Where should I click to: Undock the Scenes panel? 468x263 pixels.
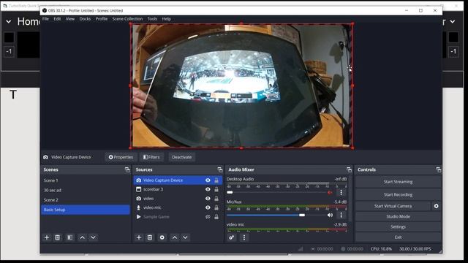tap(127, 169)
